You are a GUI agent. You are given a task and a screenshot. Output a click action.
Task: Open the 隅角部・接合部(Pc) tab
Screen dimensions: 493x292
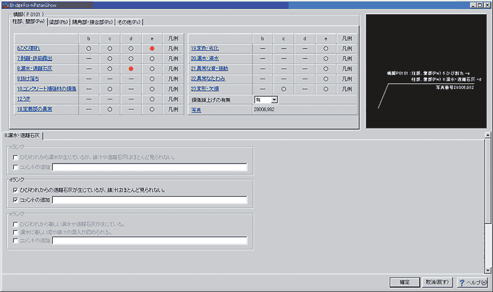(92, 22)
